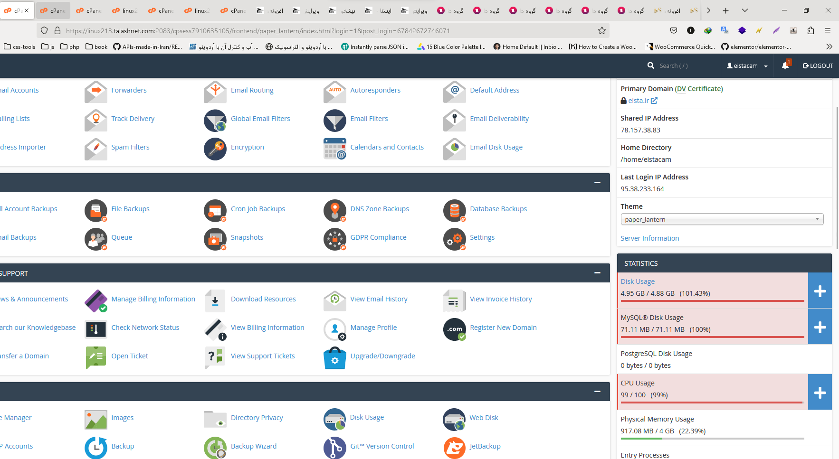
Task: Expand the eistacam user menu
Action: (747, 66)
